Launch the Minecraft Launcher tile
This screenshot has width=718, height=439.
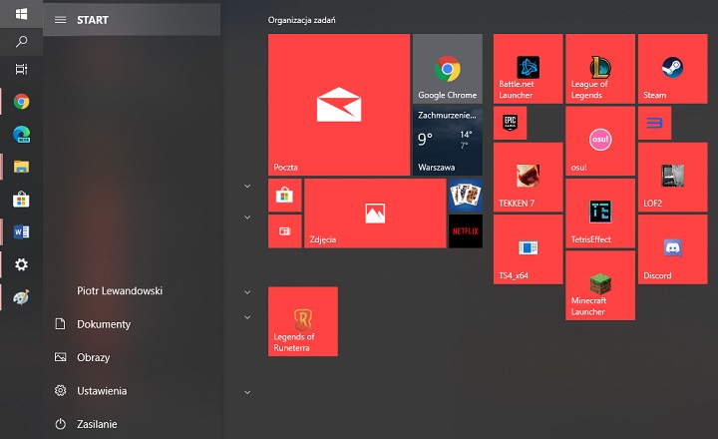[x=599, y=284]
